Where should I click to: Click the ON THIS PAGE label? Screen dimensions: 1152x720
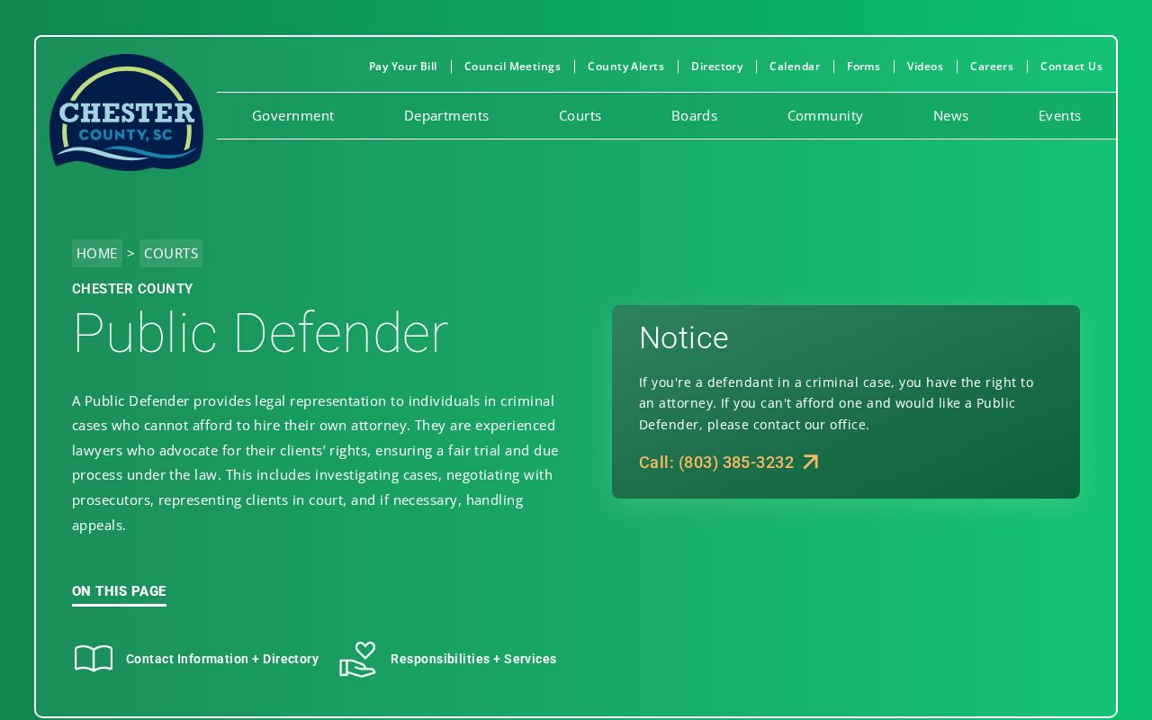pyautogui.click(x=119, y=591)
